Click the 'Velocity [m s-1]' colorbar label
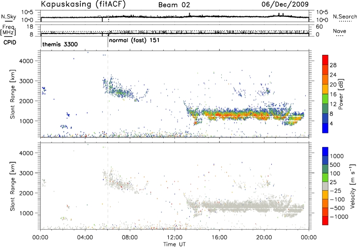This screenshot has height=247, width=357. pos(353,186)
